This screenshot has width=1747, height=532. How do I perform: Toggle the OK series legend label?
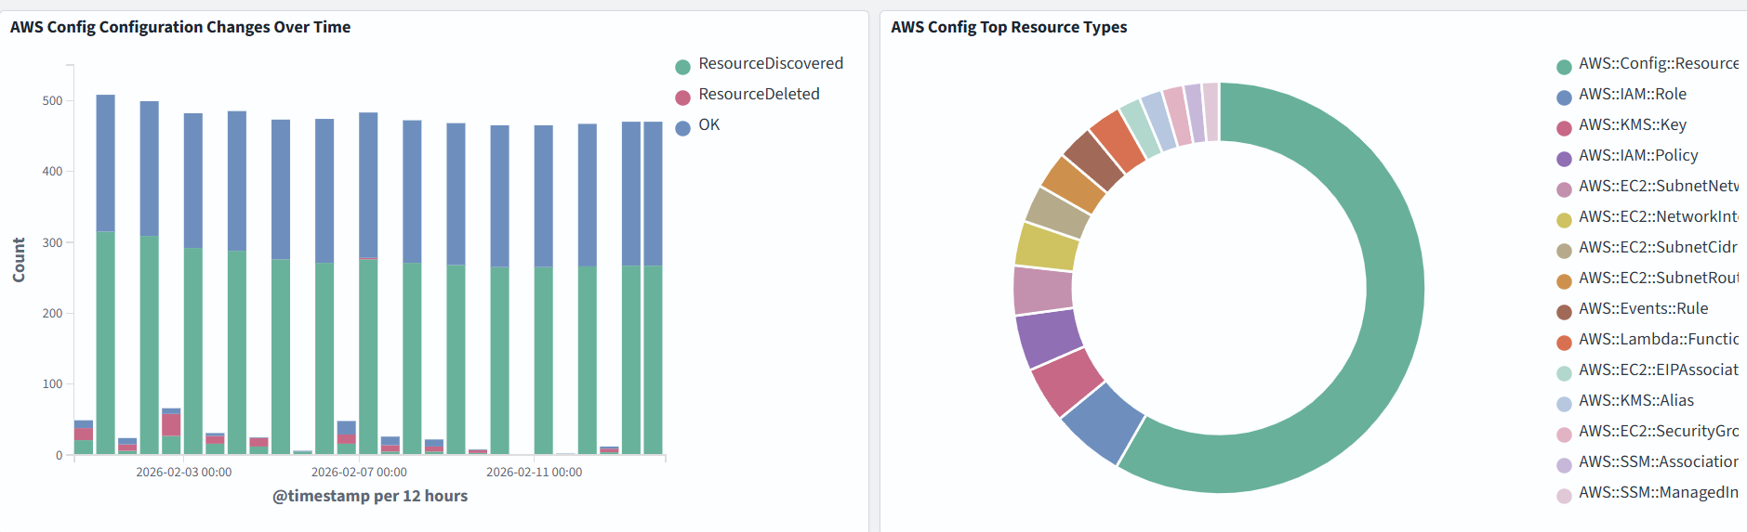[708, 124]
